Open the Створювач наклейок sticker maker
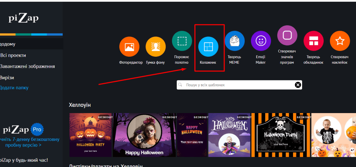The width and height of the screenshot is (356, 167). click(340, 41)
